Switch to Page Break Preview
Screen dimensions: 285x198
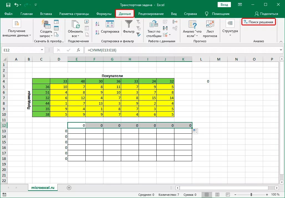tap(228, 195)
